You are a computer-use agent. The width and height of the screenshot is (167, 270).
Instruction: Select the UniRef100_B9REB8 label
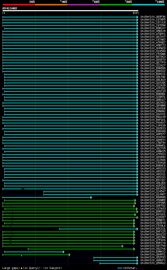[153, 68]
